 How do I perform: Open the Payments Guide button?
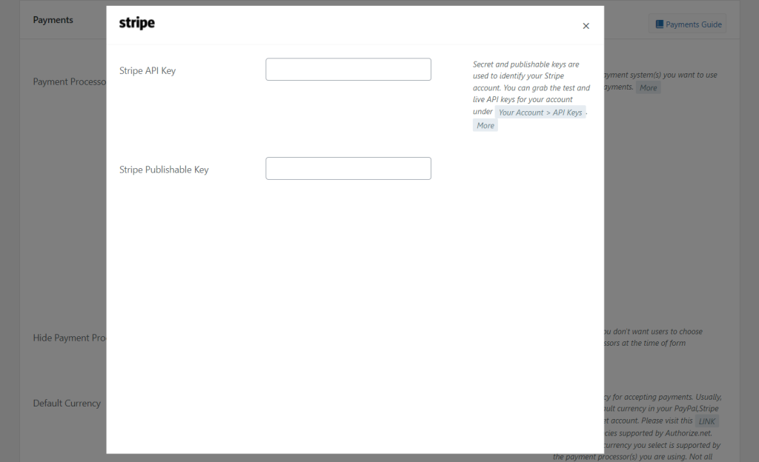688,24
